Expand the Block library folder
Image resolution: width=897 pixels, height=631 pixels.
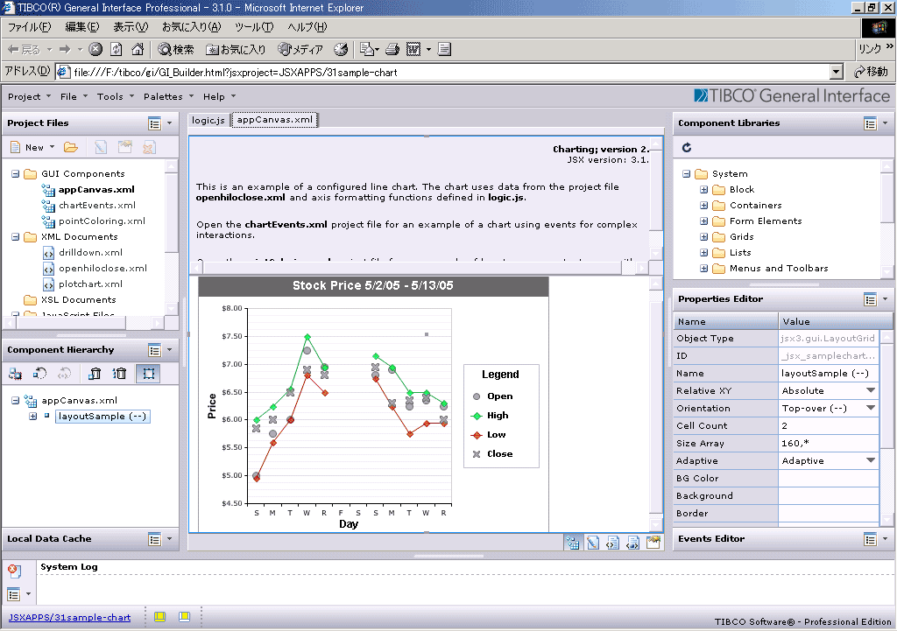pyautogui.click(x=704, y=190)
